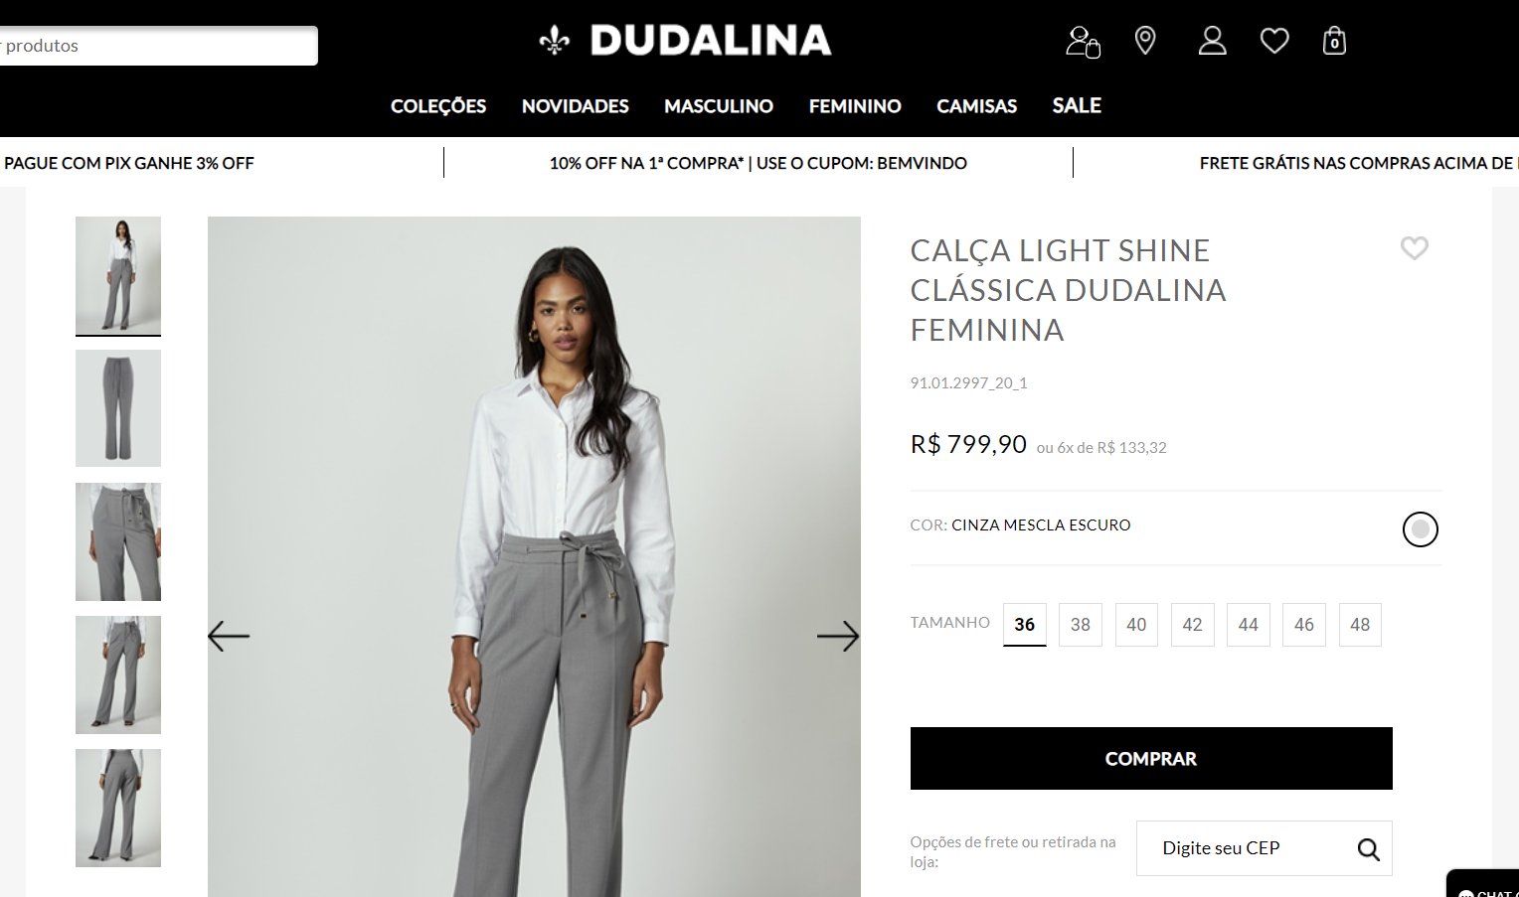Open the COLEÇÕES menu
Image resolution: width=1519 pixels, height=897 pixels.
point(438,106)
